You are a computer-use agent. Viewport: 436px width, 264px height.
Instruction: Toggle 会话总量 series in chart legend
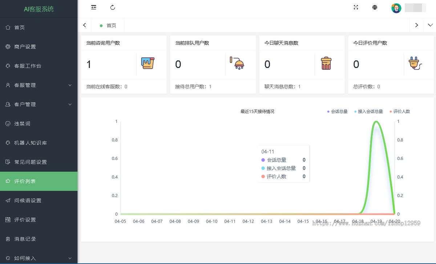click(x=337, y=112)
